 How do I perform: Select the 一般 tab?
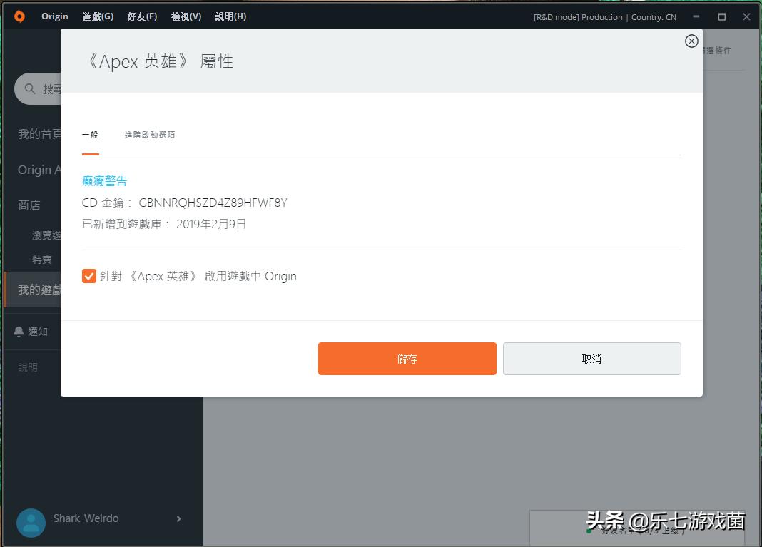[x=91, y=134]
